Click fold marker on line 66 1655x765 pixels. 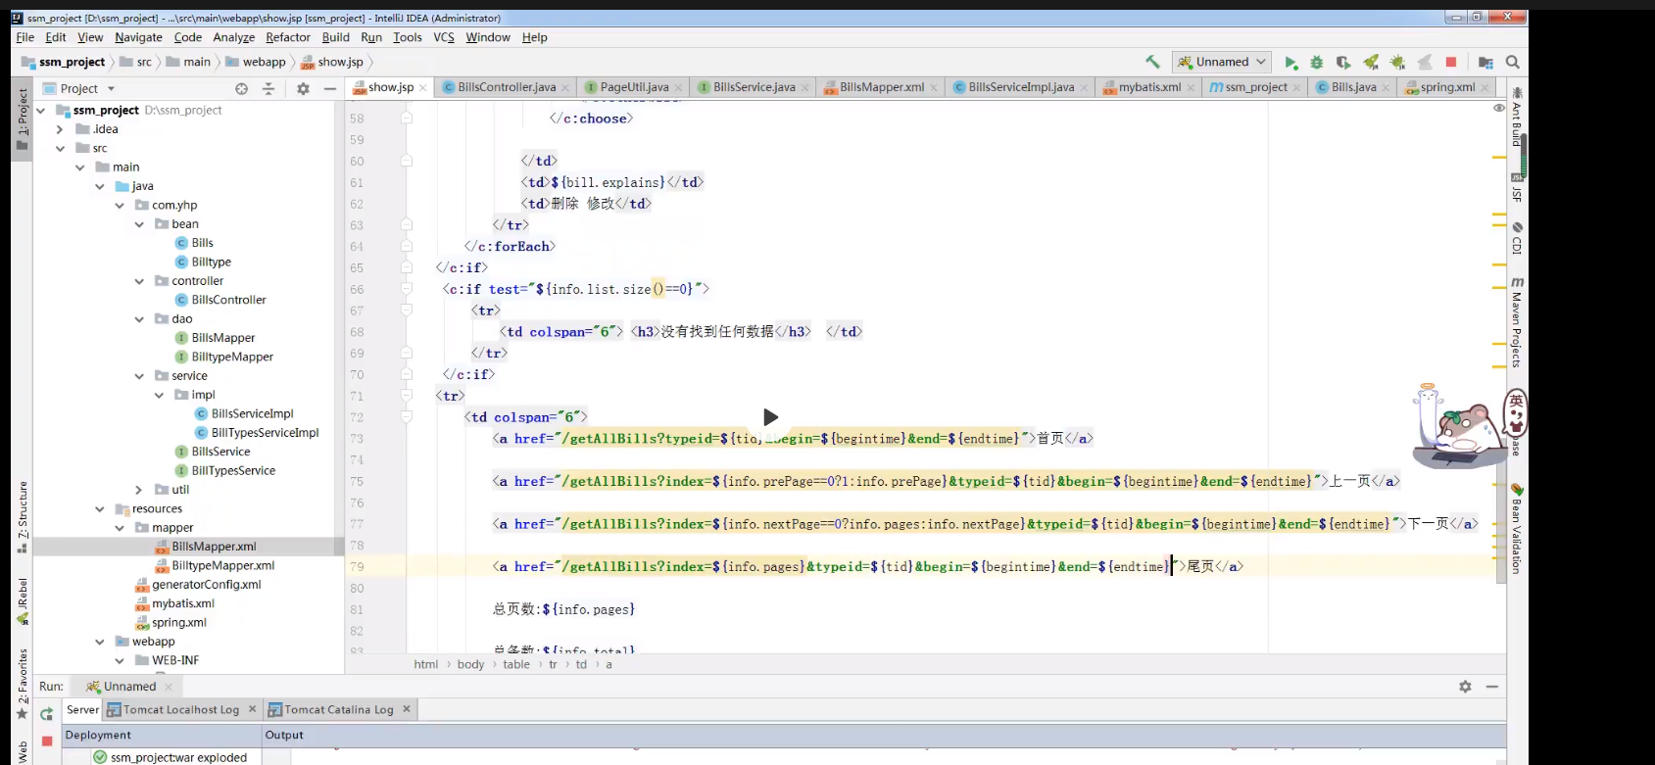406,290
